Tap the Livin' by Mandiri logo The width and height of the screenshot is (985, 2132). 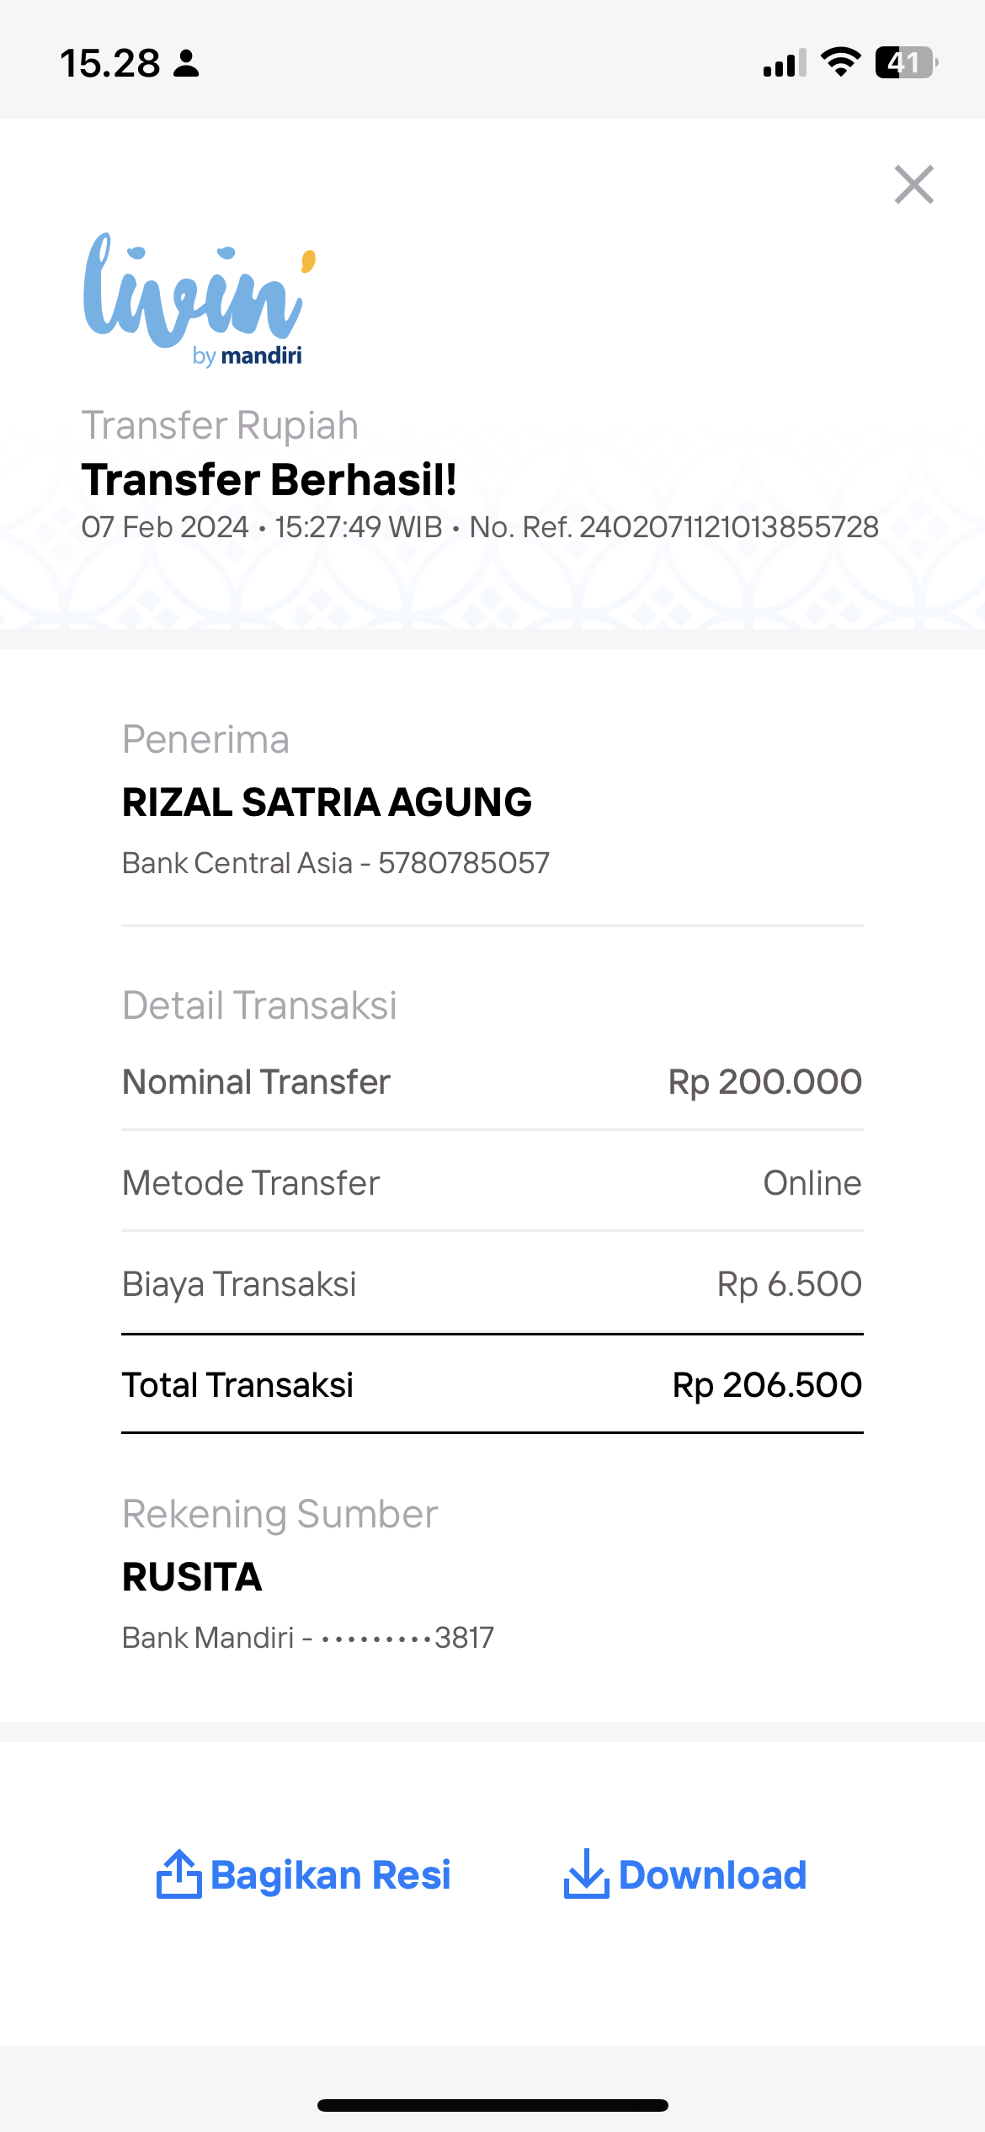coord(199,299)
